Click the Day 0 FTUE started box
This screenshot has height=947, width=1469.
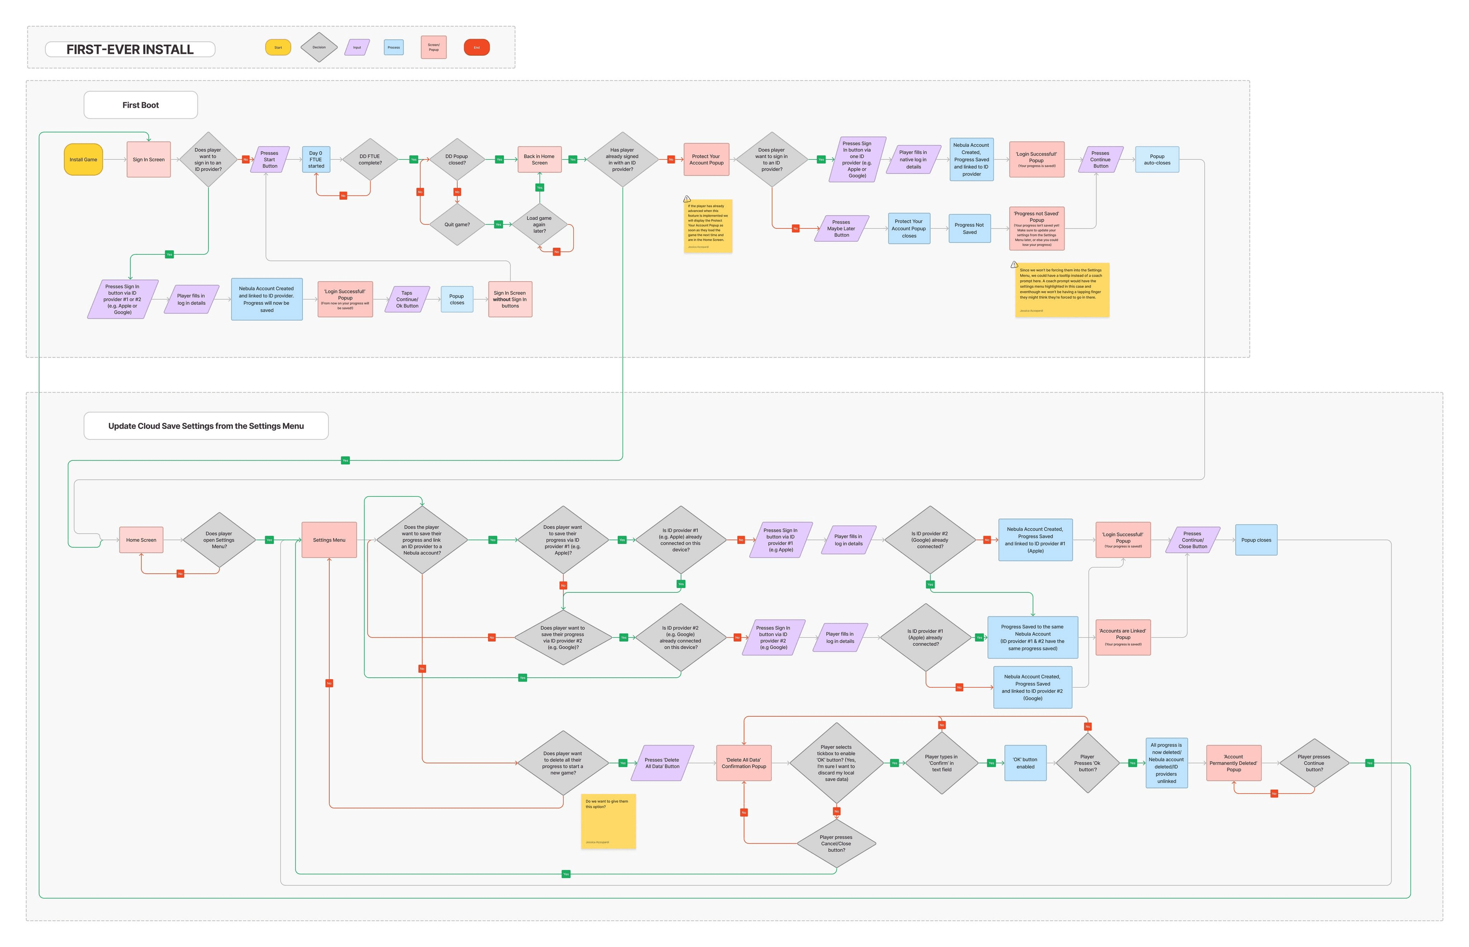click(316, 159)
